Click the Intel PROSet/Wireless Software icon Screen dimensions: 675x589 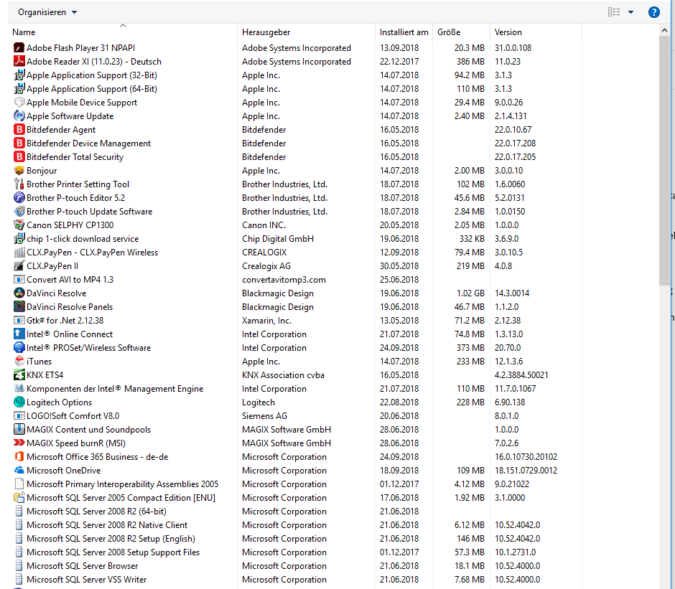point(19,348)
